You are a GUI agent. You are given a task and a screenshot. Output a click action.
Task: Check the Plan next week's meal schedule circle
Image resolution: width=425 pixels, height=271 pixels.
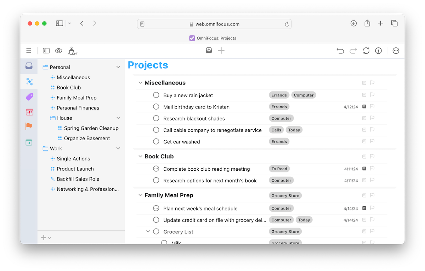click(x=156, y=208)
